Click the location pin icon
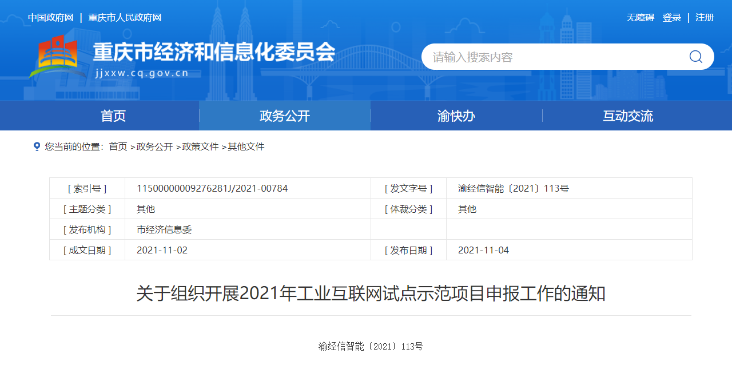The image size is (732, 365). tap(37, 147)
